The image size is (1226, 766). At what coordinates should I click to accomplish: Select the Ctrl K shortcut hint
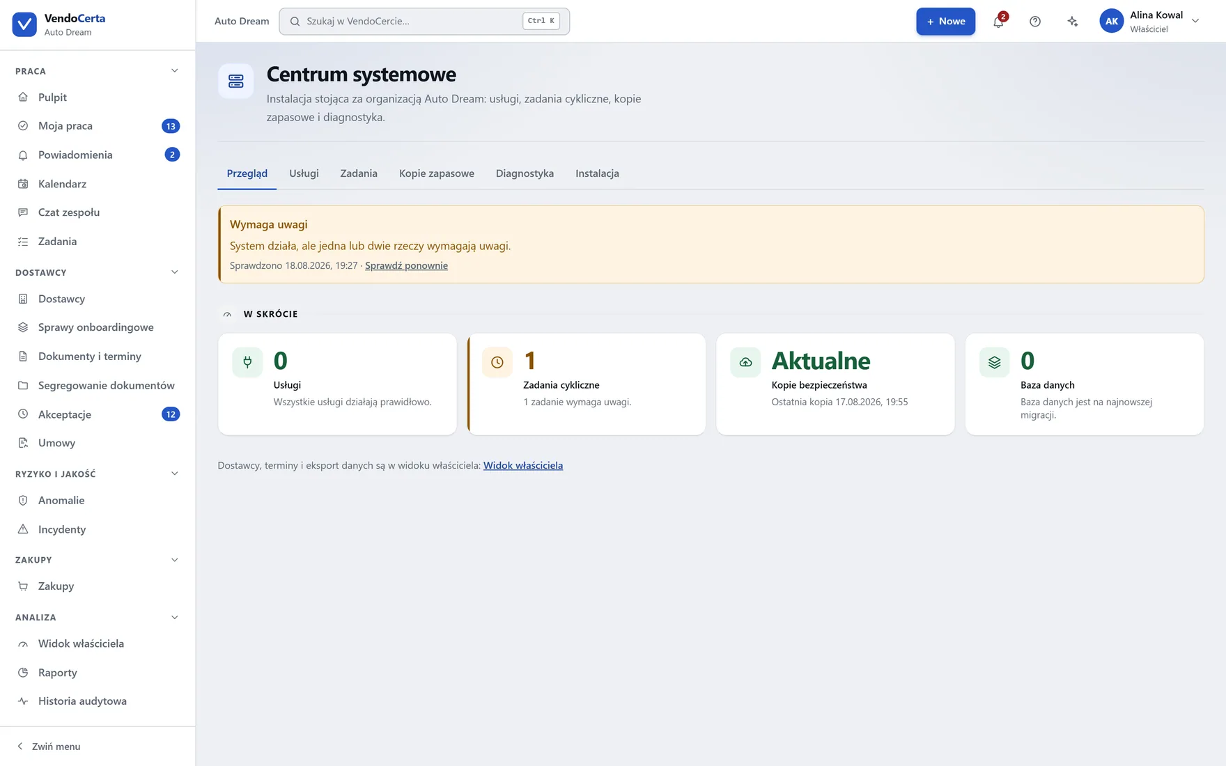click(x=541, y=21)
